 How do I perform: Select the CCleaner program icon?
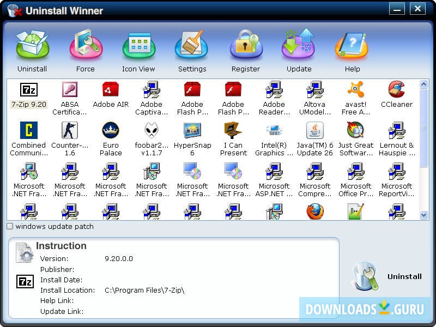pyautogui.click(x=397, y=93)
